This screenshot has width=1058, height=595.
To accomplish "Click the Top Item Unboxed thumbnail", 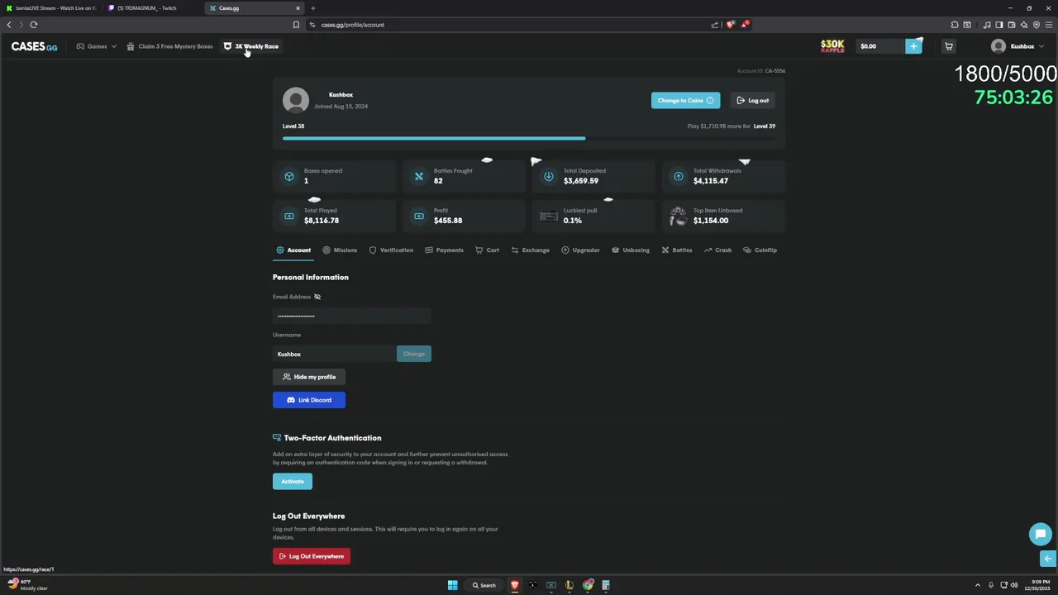I will 678,216.
